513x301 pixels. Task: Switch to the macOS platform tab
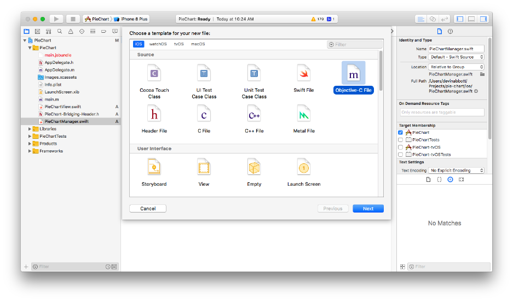[x=198, y=44]
